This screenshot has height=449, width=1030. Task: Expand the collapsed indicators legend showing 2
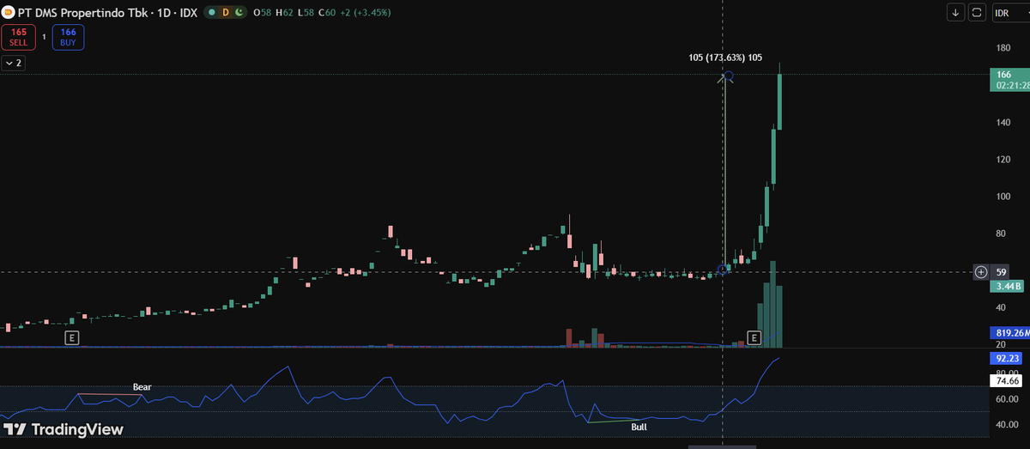point(13,63)
